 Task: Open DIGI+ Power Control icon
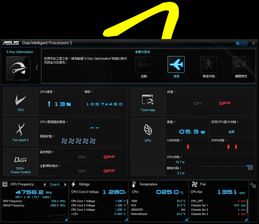point(21,160)
